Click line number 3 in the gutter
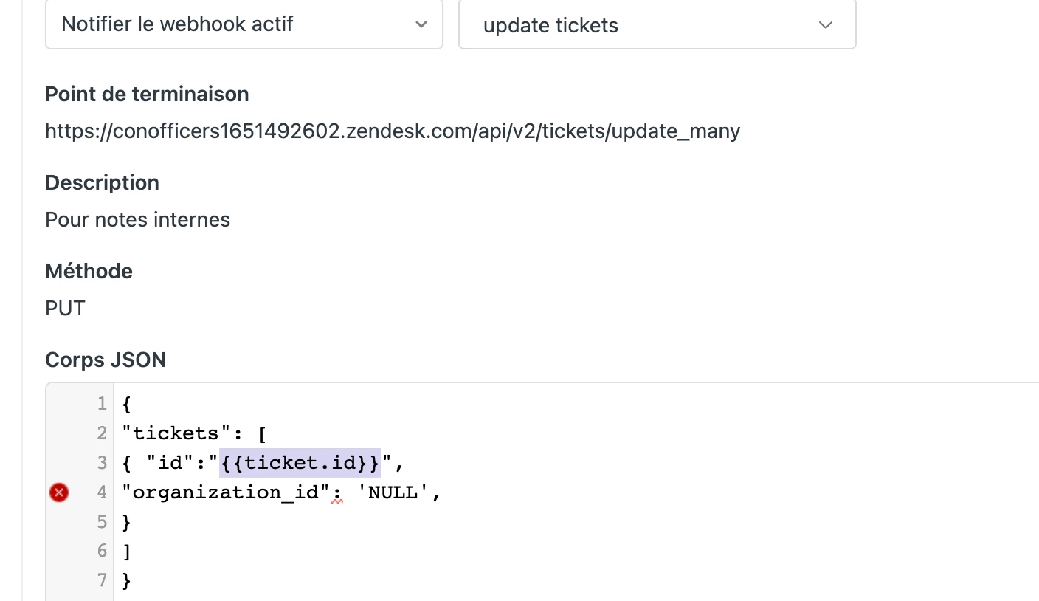Screen dimensions: 1039x601 pos(102,463)
